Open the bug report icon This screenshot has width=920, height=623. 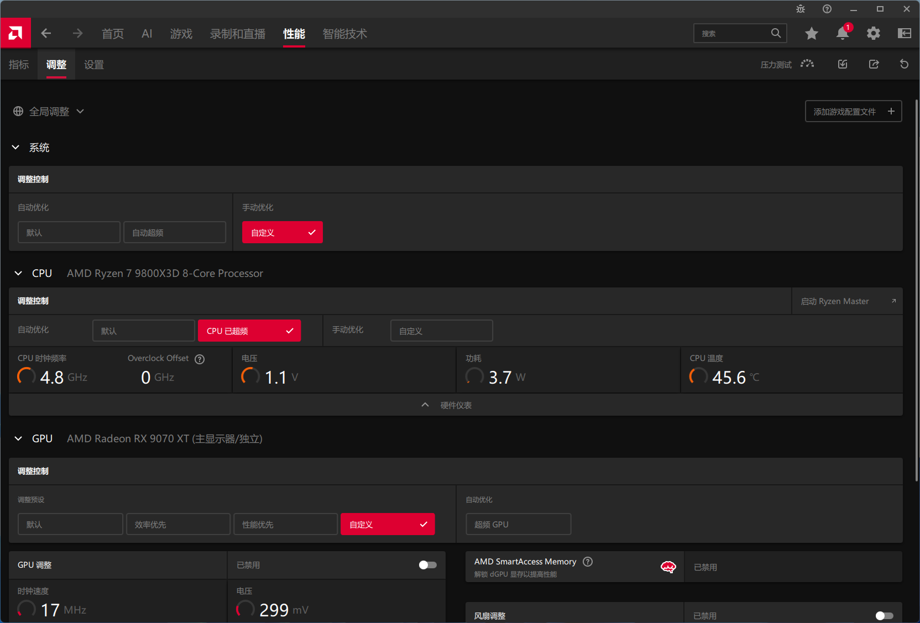[801, 9]
